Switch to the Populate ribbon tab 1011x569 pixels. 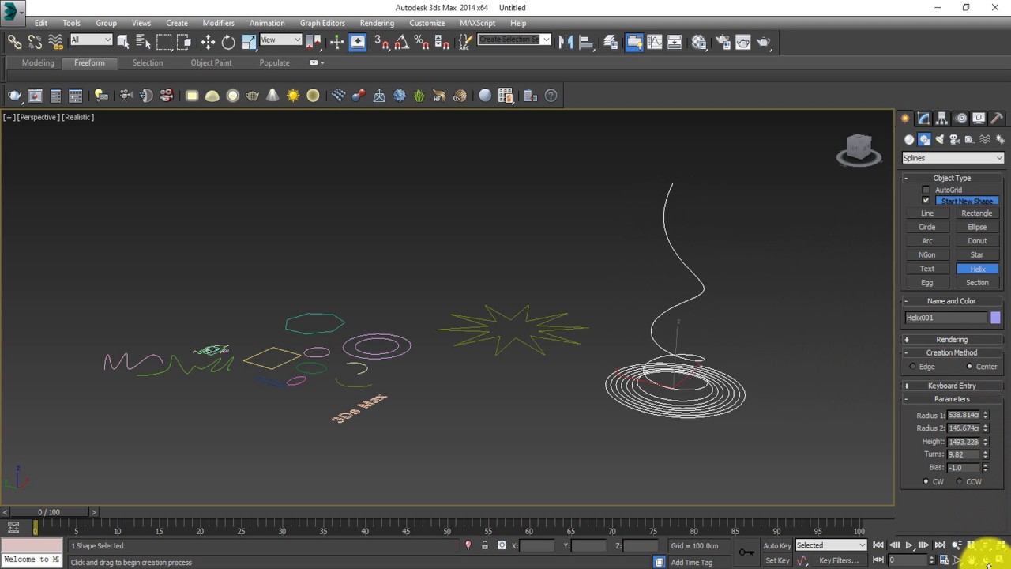click(x=274, y=62)
